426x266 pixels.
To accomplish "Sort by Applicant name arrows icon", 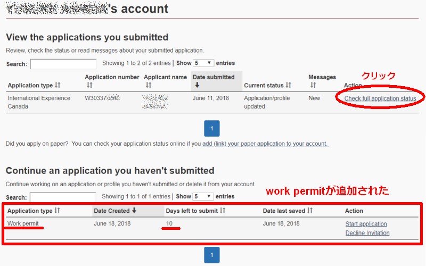I will pyautogui.click(x=149, y=85).
